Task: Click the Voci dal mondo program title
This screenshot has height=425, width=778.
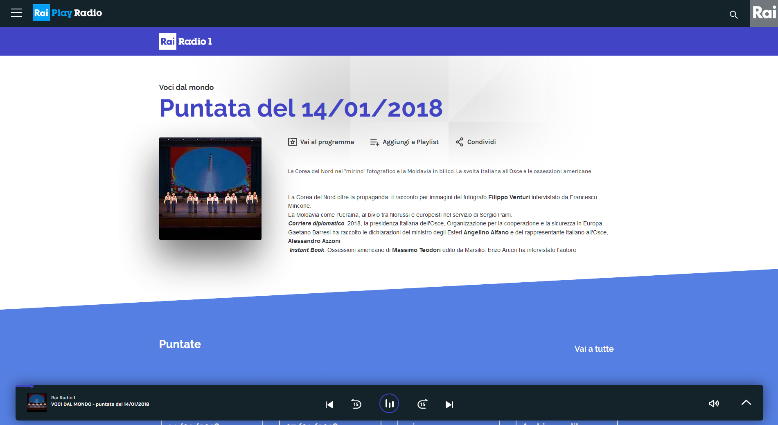Action: point(186,87)
